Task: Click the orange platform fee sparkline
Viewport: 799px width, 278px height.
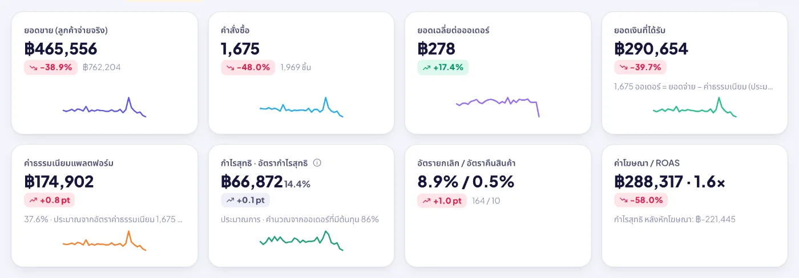Action: tap(104, 240)
